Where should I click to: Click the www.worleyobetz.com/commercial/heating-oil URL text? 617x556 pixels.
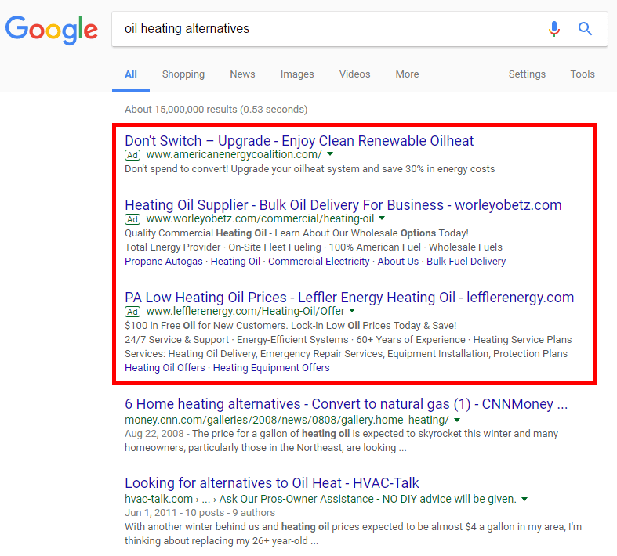[260, 218]
